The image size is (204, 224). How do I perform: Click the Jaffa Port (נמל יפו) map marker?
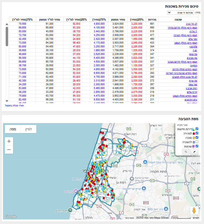(75, 191)
